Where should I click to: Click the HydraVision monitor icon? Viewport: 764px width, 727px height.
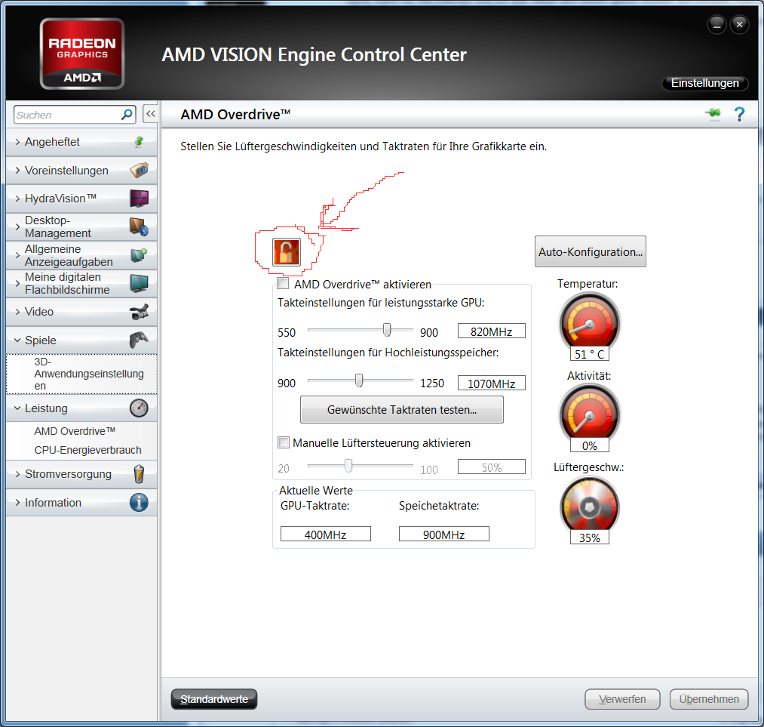[139, 199]
